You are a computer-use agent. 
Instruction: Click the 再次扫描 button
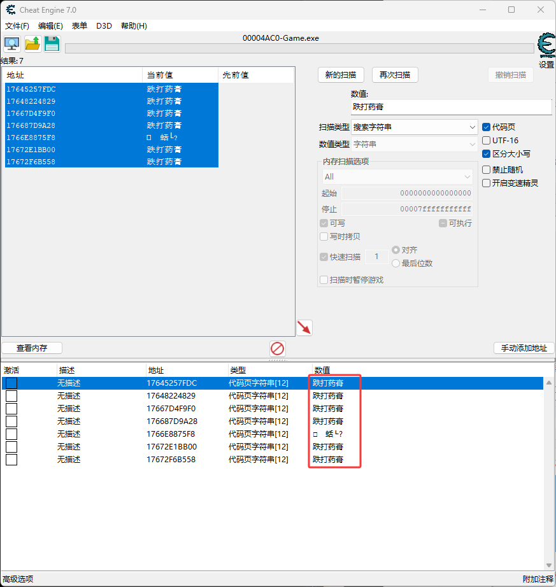395,75
